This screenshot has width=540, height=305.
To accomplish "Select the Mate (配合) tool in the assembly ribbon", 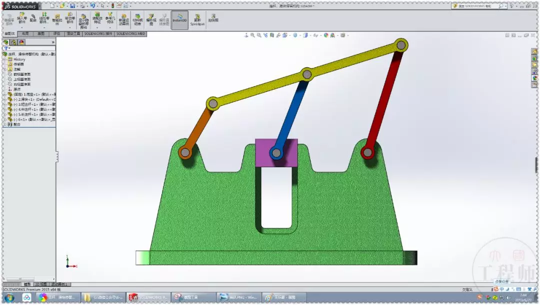I will pos(33,18).
